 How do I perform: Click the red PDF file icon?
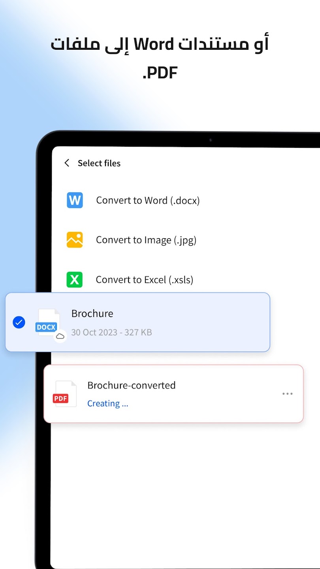[x=64, y=394]
